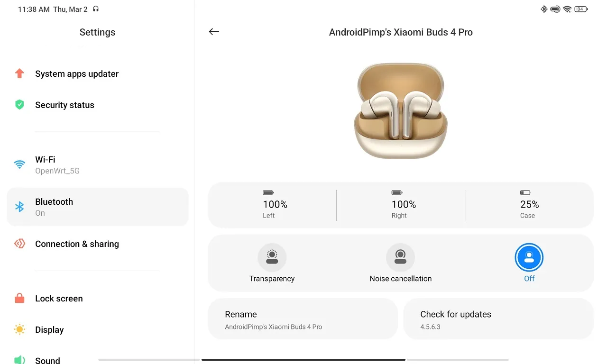Click the Bluetooth icon in the status bar
The width and height of the screenshot is (607, 364).
543,9
